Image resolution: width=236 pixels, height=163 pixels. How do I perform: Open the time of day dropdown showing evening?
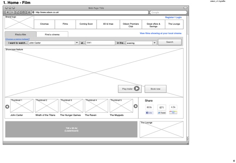point(155,43)
